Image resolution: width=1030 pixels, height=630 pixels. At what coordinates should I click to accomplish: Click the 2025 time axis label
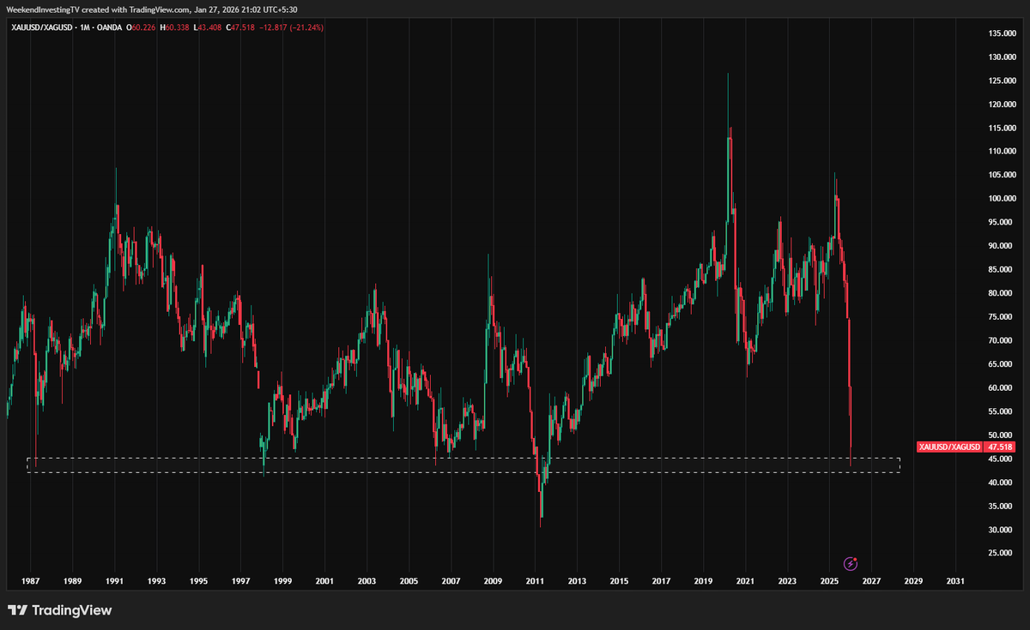pyautogui.click(x=829, y=581)
